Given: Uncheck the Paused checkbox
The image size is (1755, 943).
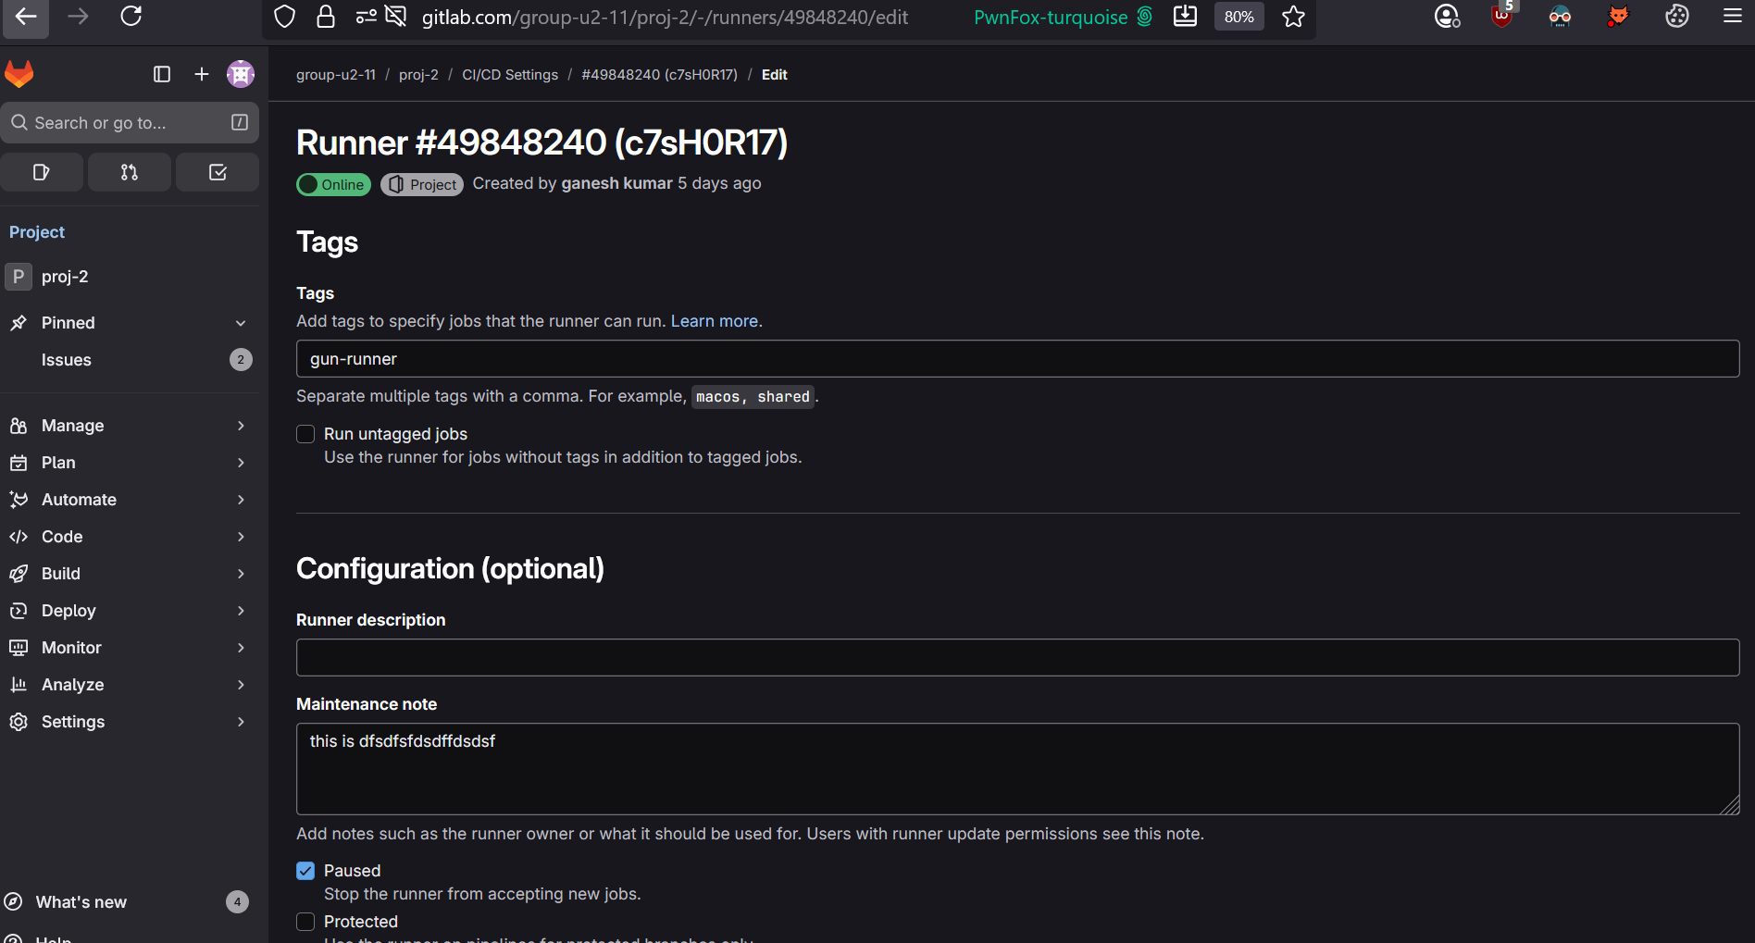Looking at the screenshot, I should point(305,871).
